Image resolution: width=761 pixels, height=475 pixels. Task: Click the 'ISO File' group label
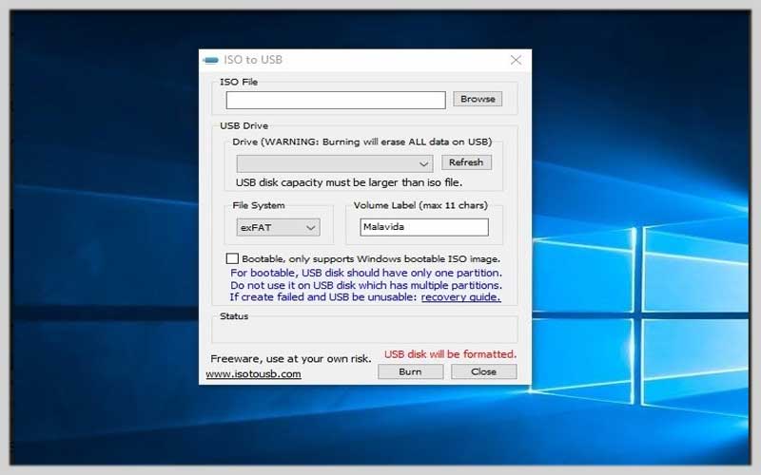pos(239,82)
